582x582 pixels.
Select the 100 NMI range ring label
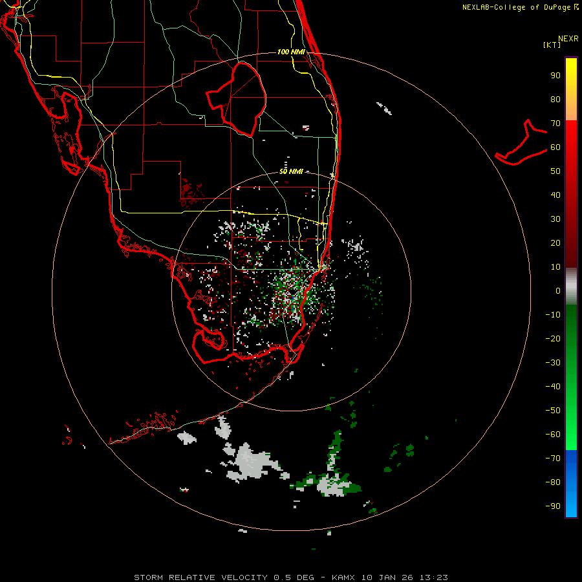tap(291, 52)
